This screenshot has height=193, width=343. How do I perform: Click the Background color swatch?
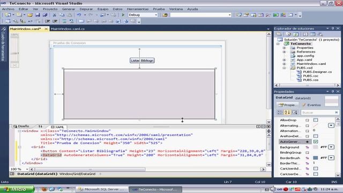click(316, 147)
